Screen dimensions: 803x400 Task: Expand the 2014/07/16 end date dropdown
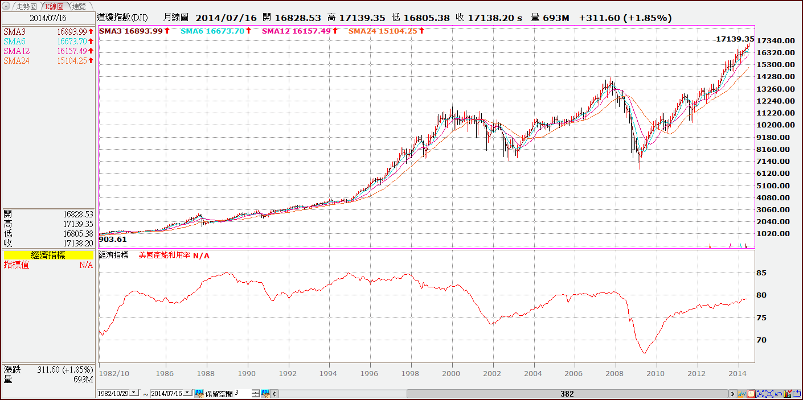187,393
